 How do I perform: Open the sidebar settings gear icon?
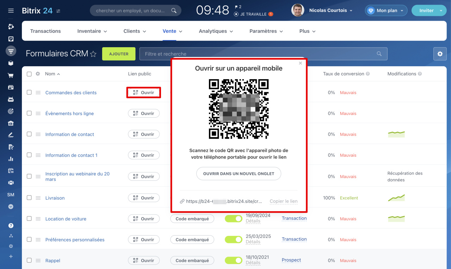point(11,246)
